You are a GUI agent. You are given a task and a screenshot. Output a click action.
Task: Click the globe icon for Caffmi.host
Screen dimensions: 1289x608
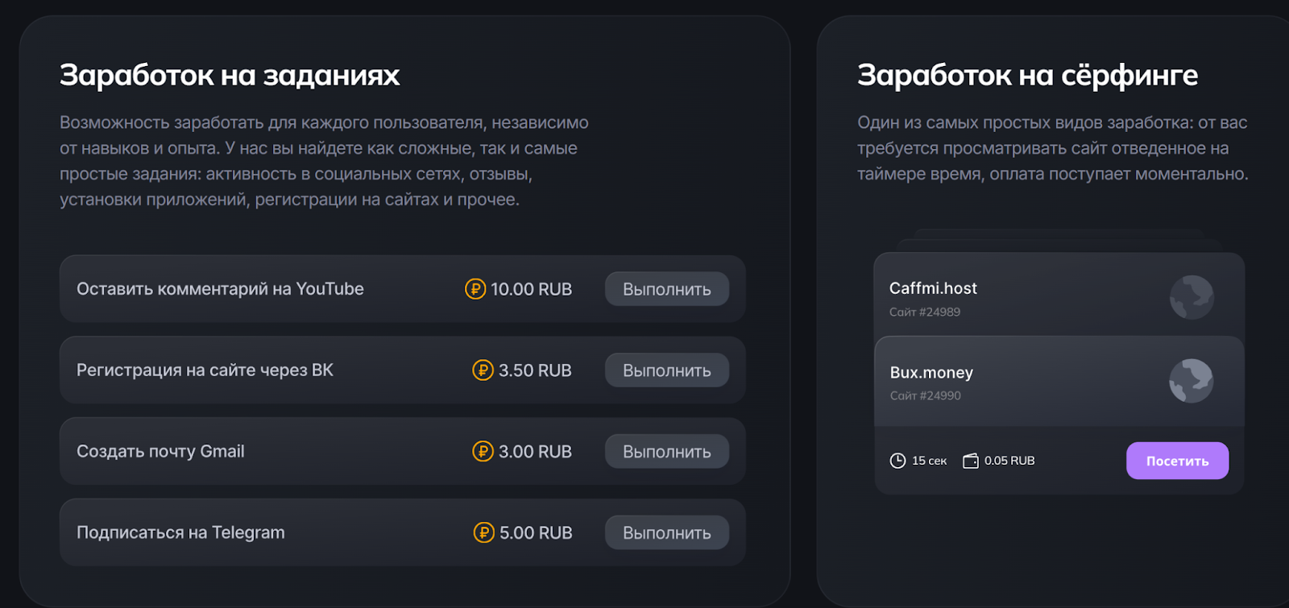pos(1192,297)
